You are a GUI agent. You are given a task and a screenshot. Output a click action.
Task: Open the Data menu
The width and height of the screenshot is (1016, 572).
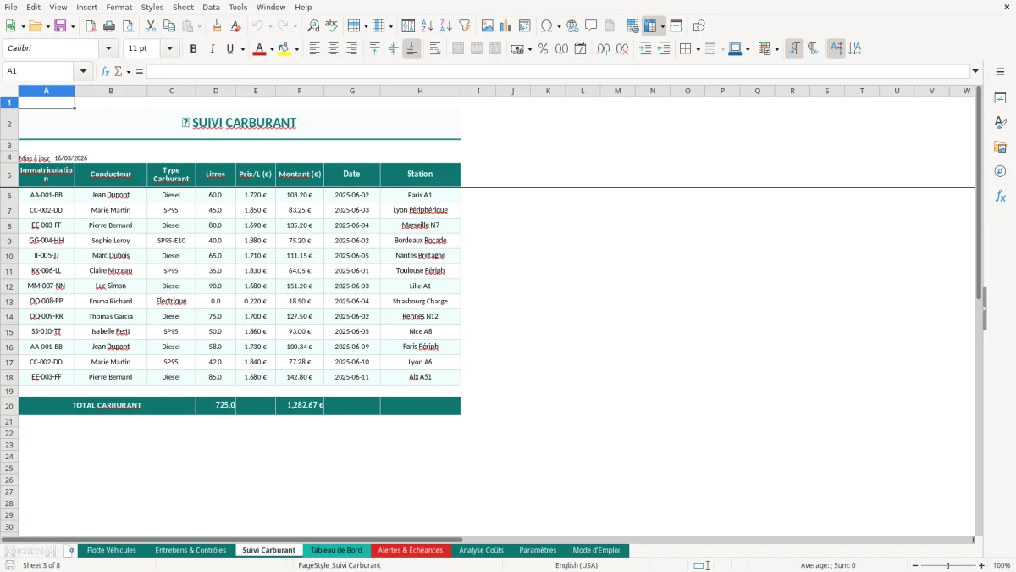211,7
